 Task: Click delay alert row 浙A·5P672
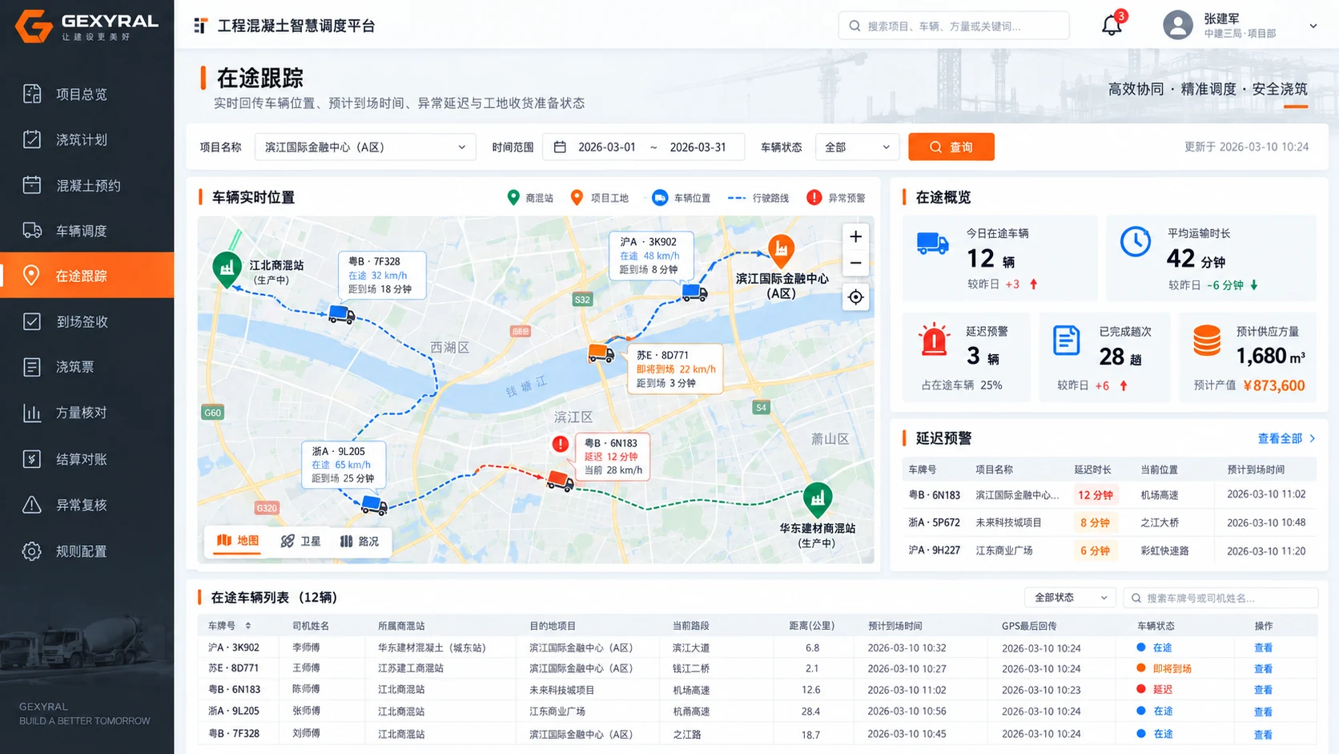pyautogui.click(x=1109, y=522)
